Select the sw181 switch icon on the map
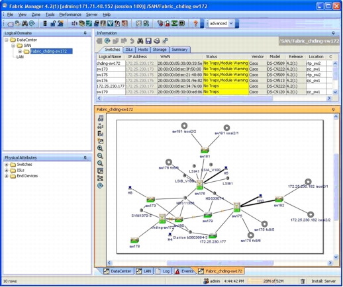The height and width of the screenshot is (287, 343). coord(205,151)
